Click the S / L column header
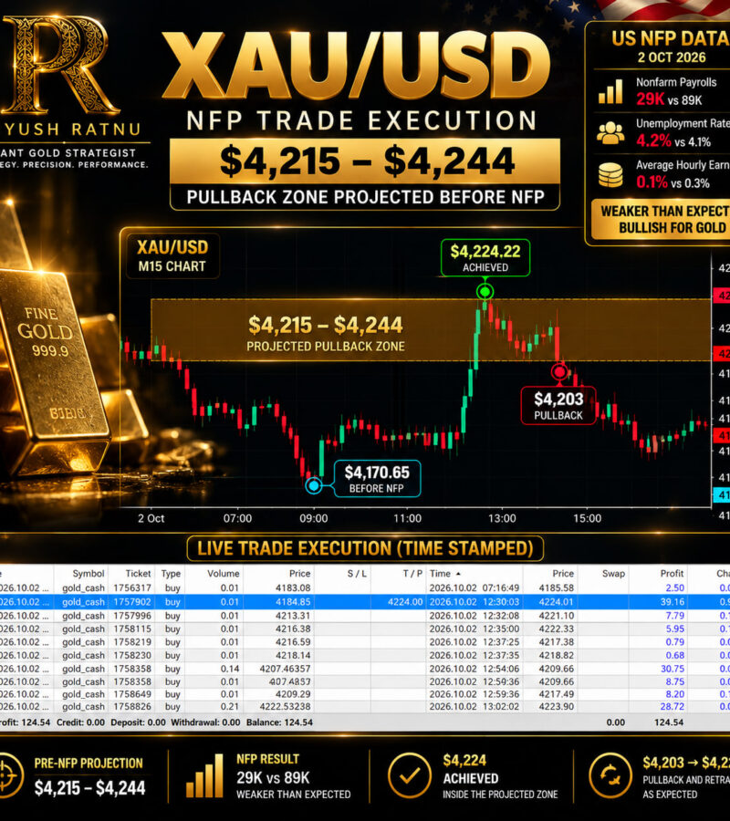 tap(357, 574)
